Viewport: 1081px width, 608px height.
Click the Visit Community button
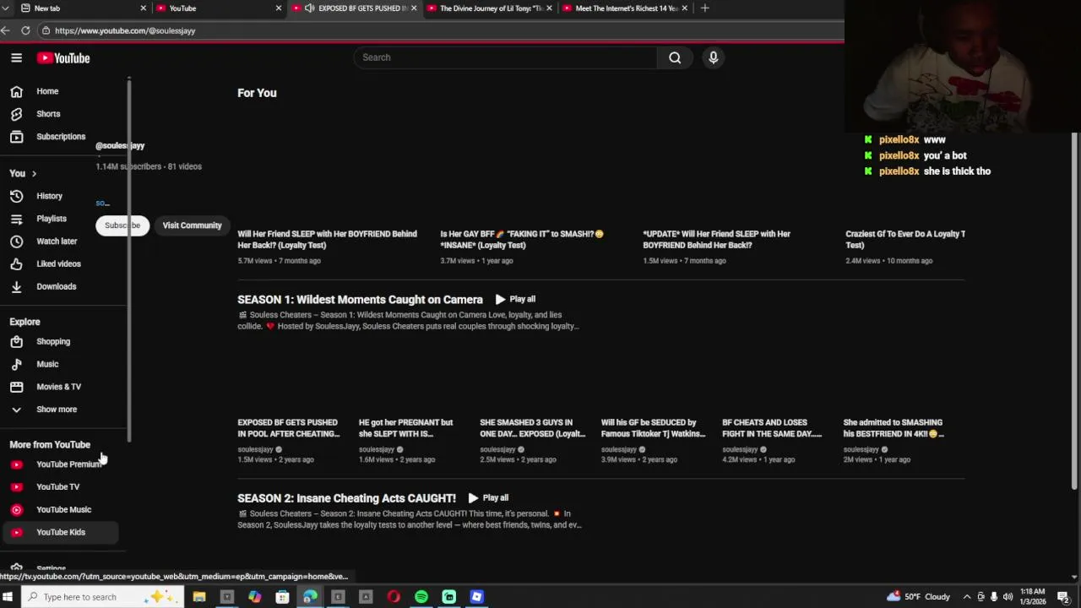192,225
